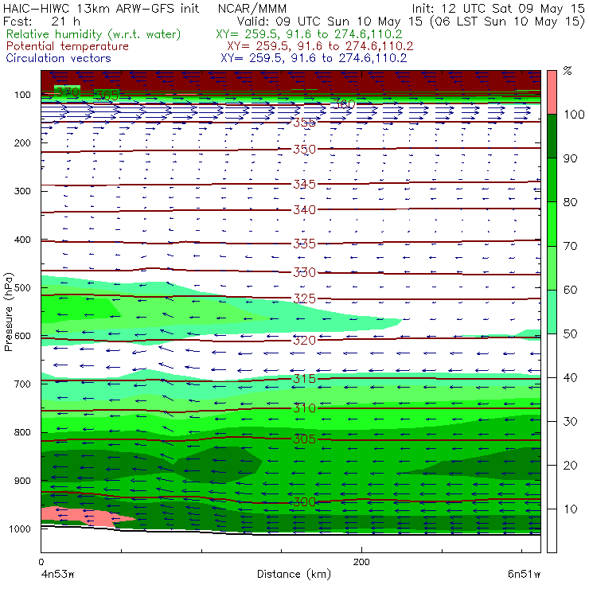Click the 'Distance (km)' axis title
Image resolution: width=589 pixels, height=589 pixels.
coord(294,574)
